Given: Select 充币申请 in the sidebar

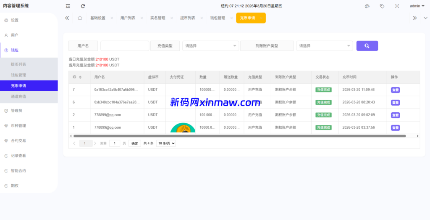Looking at the screenshot, I should pyautogui.click(x=29, y=86).
